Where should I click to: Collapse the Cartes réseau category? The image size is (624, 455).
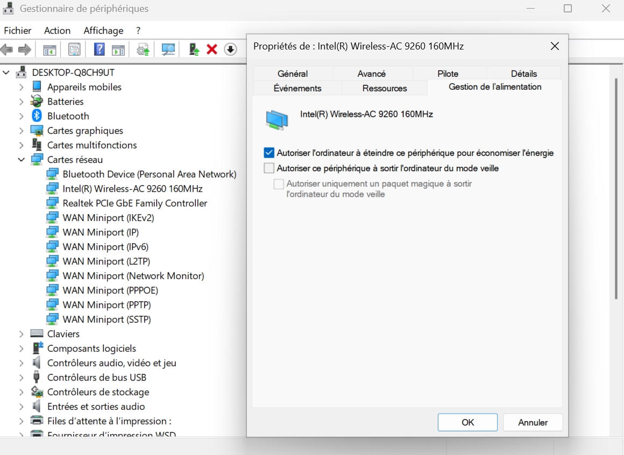[22, 160]
